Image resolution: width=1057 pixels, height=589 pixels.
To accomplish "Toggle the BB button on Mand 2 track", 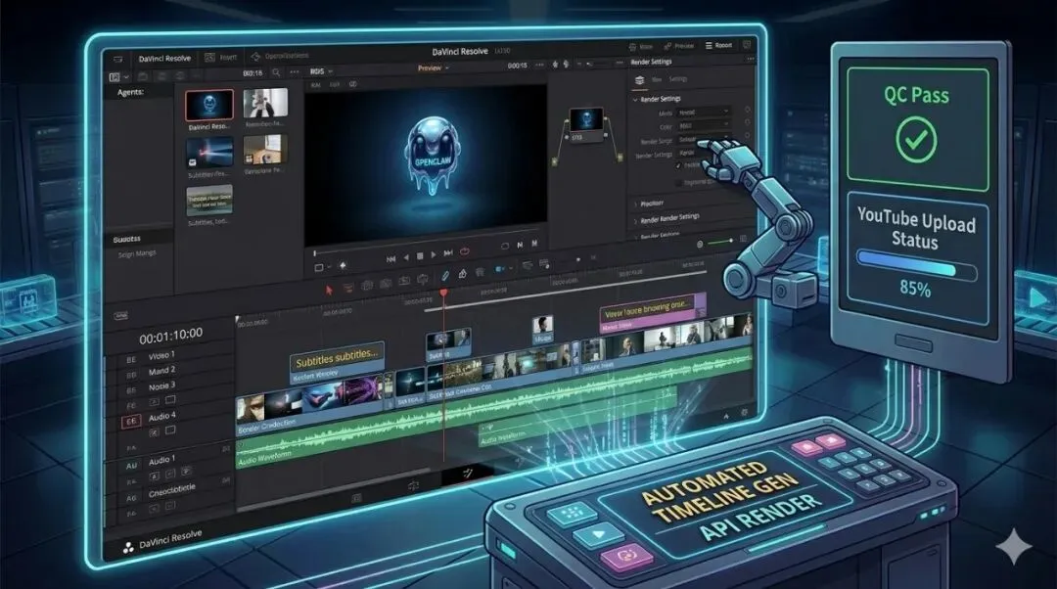I will point(131,375).
